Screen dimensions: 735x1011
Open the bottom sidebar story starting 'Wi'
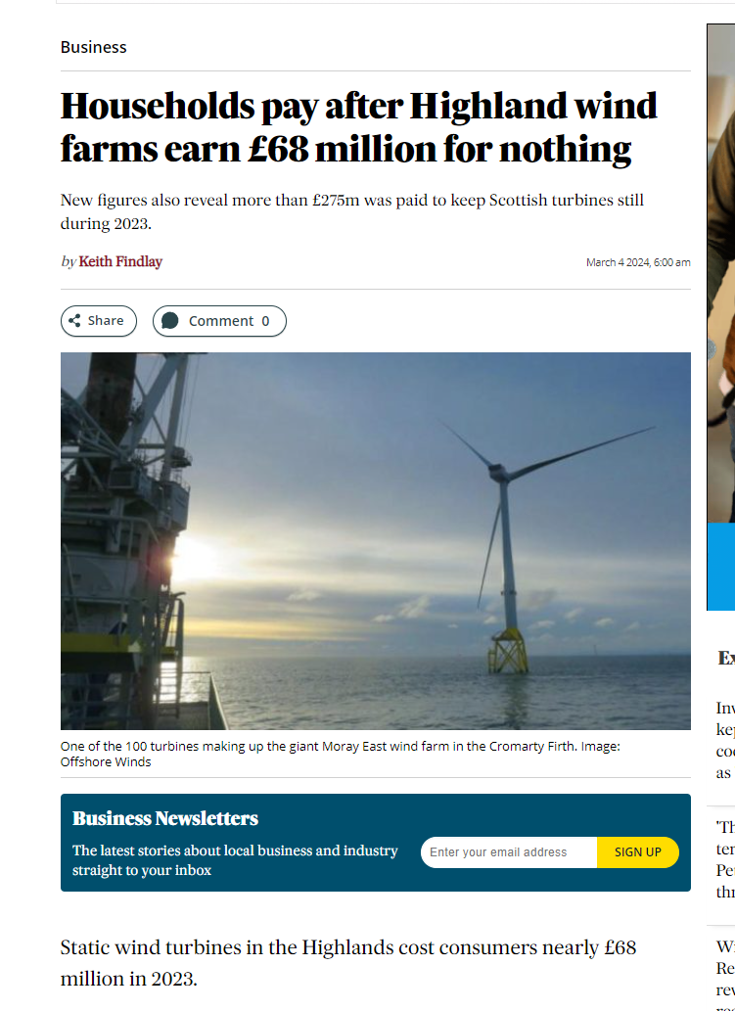coord(725,975)
